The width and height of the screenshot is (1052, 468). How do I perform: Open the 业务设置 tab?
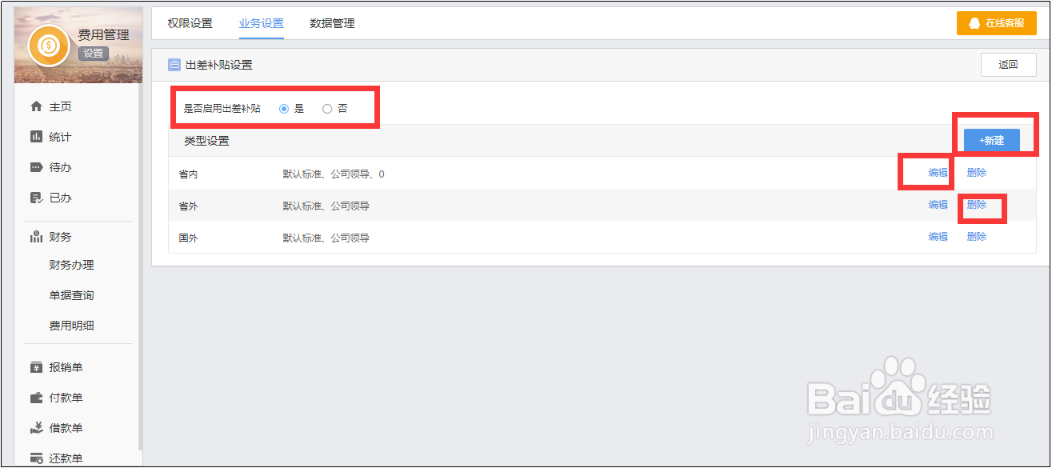pyautogui.click(x=261, y=23)
